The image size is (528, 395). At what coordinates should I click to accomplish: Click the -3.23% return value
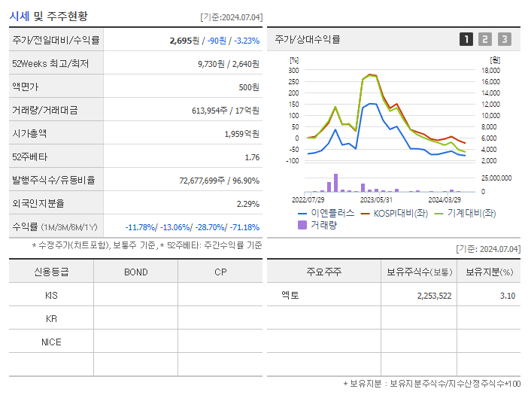pyautogui.click(x=247, y=41)
